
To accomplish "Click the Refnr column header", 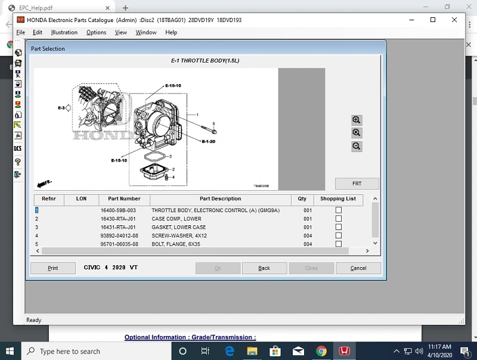I will coord(49,199).
